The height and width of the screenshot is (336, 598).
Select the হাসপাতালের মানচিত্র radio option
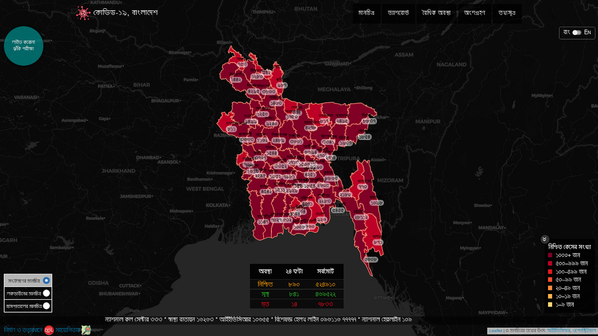pos(46,306)
